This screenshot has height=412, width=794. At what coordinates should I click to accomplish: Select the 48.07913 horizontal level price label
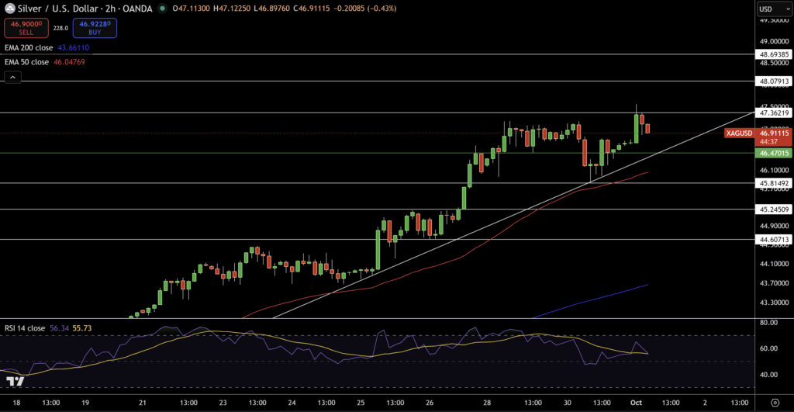[773, 81]
